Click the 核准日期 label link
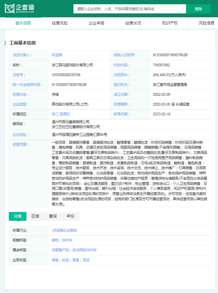Viewport: 218px width, 293px height. coord(120,114)
